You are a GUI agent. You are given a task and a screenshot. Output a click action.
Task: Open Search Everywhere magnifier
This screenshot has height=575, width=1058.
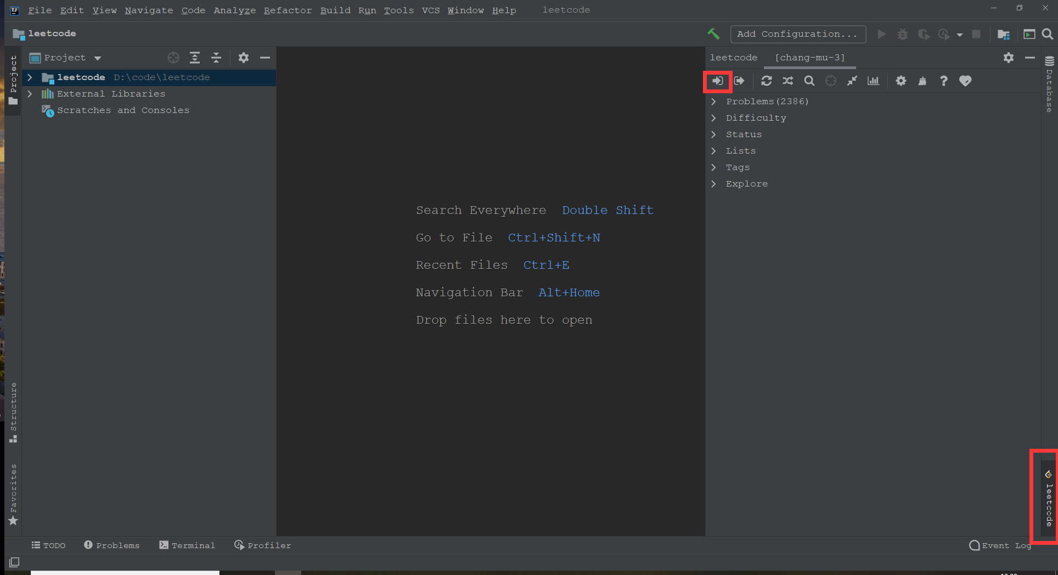(1048, 34)
